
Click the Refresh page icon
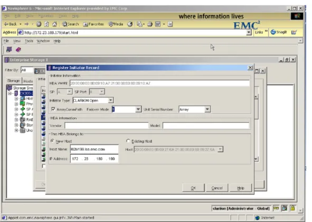pyautogui.click(x=46, y=24)
